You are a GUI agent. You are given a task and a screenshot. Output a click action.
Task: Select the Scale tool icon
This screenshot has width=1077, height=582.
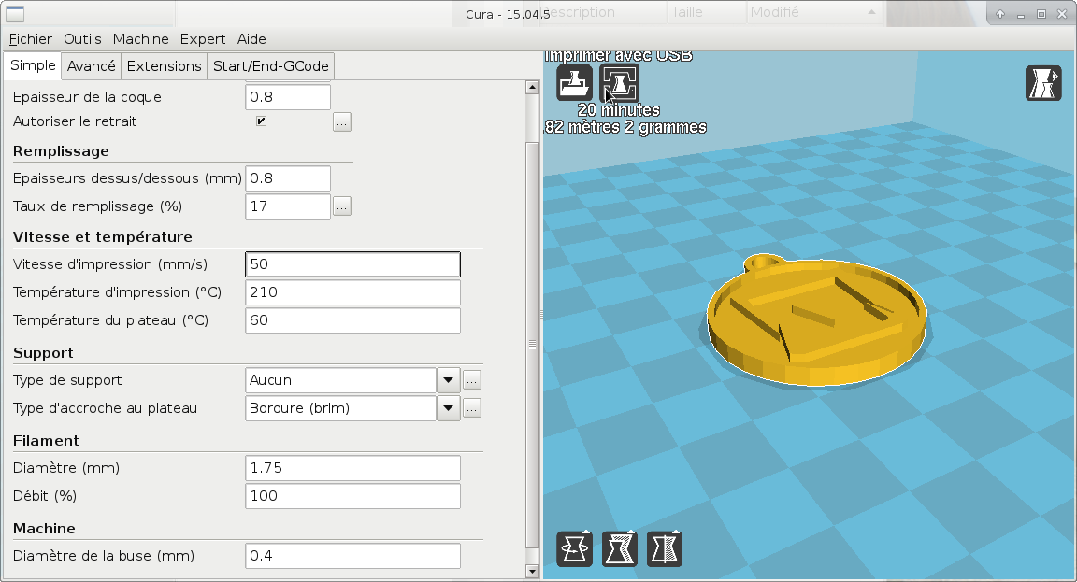620,549
